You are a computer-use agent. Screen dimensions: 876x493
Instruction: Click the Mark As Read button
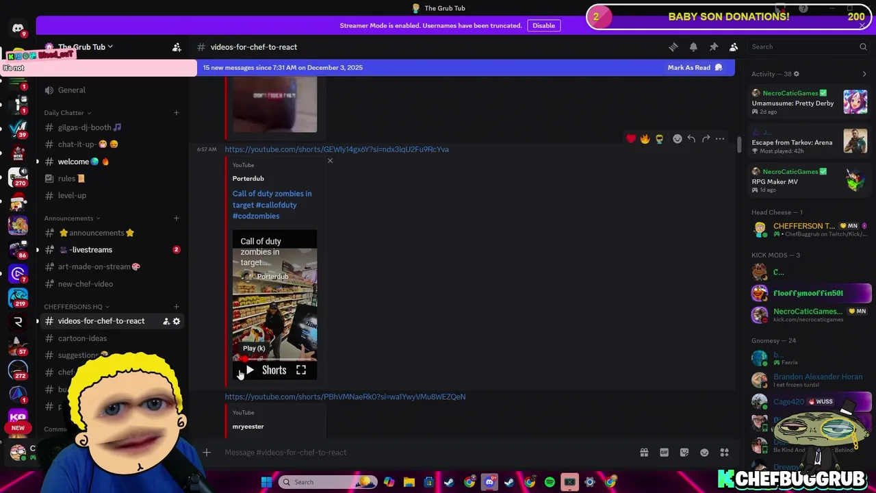[695, 68]
